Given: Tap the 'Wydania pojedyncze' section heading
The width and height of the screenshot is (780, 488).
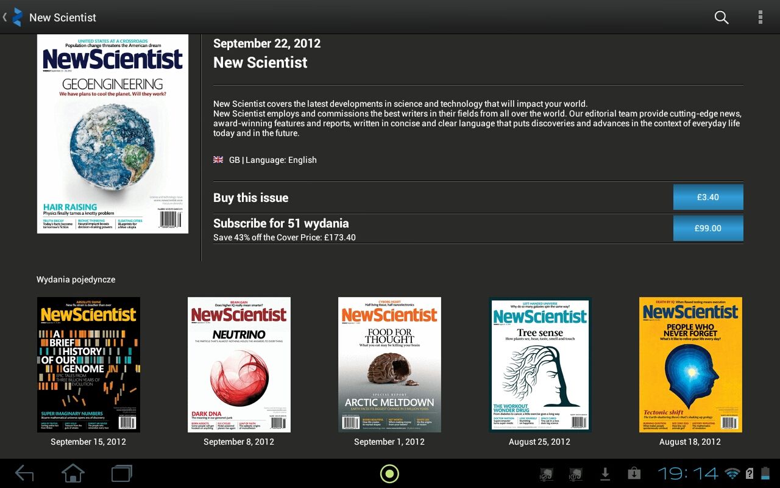Looking at the screenshot, I should 76,280.
